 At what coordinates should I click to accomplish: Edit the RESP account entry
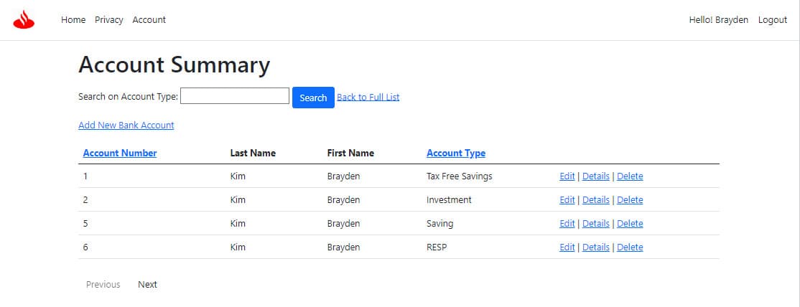pos(567,247)
